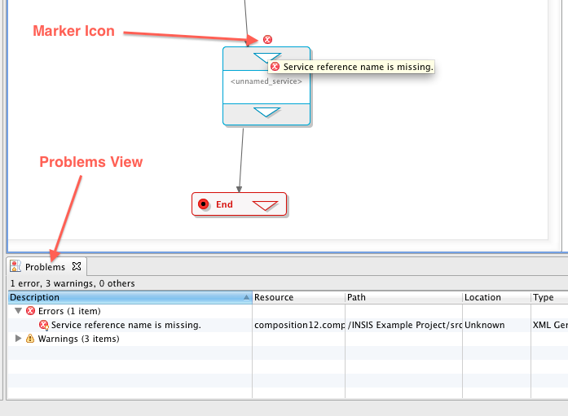
Task: Collapse the Errors (1 item) group
Action: pyautogui.click(x=19, y=311)
